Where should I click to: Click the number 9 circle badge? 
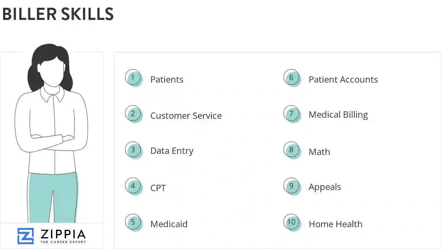click(291, 186)
